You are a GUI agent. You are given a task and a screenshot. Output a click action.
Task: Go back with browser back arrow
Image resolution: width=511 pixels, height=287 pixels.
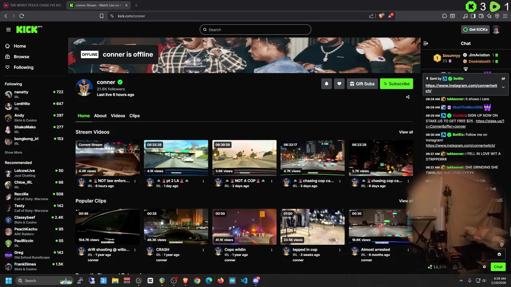(6, 16)
